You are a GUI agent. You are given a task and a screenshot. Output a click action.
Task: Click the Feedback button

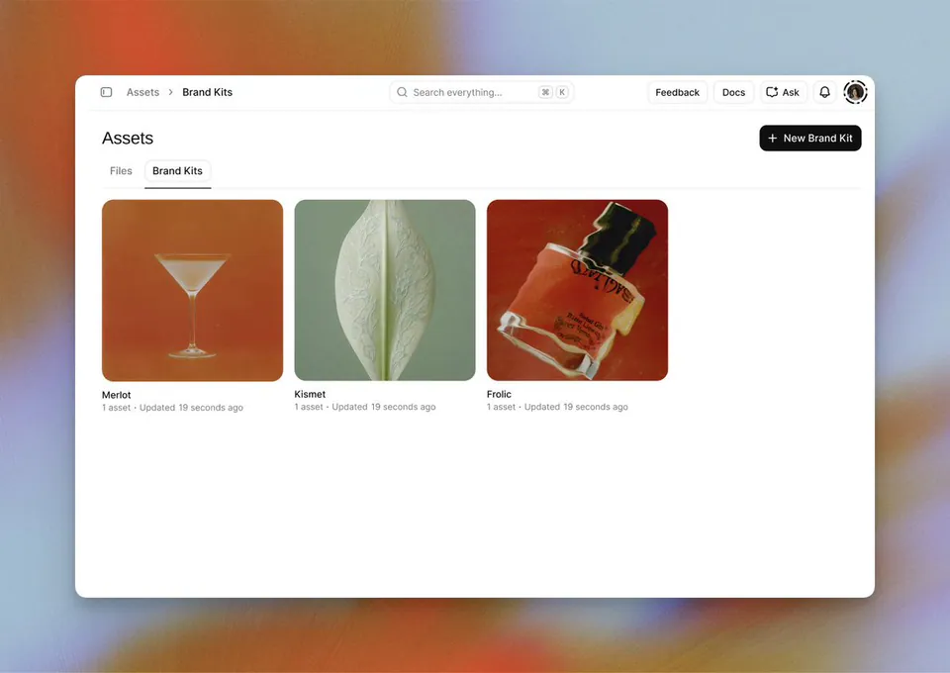[677, 92]
